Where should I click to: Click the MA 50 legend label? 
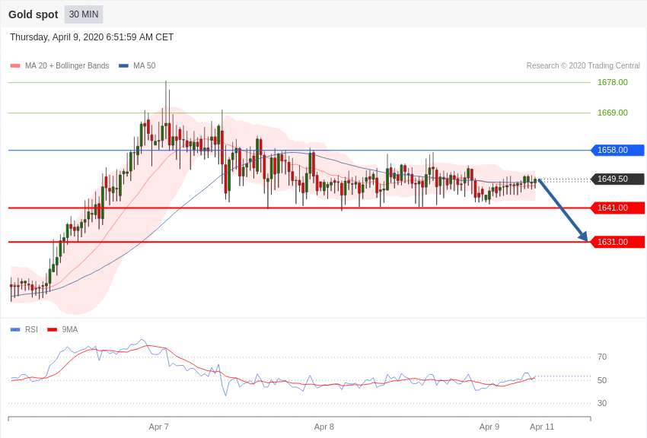point(145,65)
